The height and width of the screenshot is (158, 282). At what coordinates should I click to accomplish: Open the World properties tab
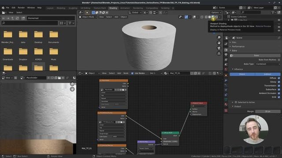(x=226, y=69)
